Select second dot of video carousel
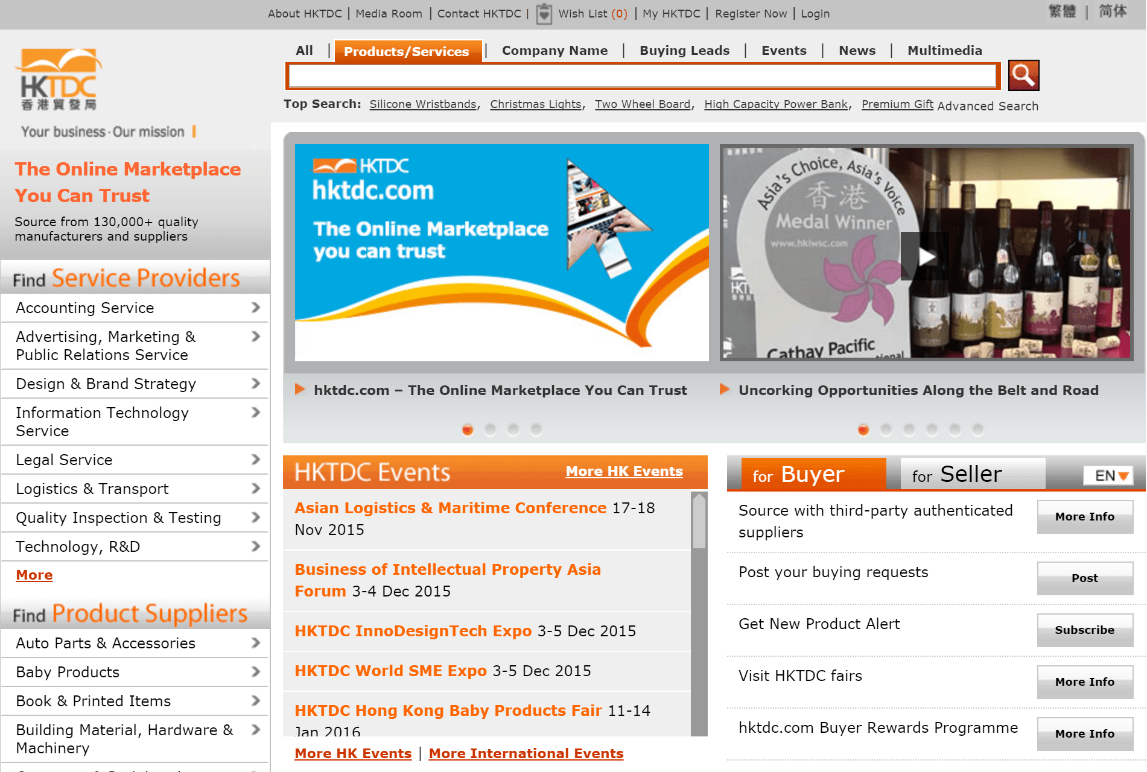The height and width of the screenshot is (772, 1147). point(886,429)
